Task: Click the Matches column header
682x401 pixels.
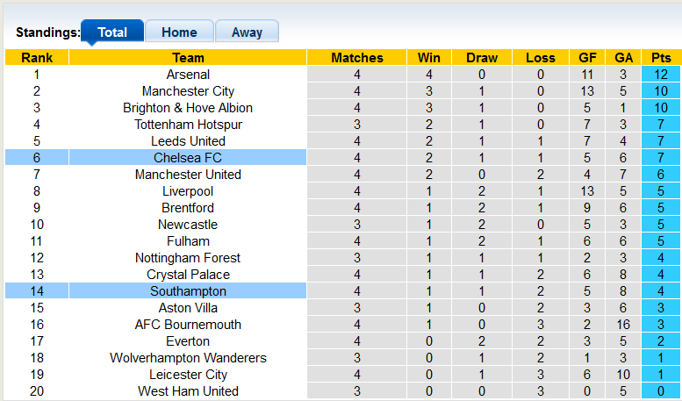Action: pos(357,58)
